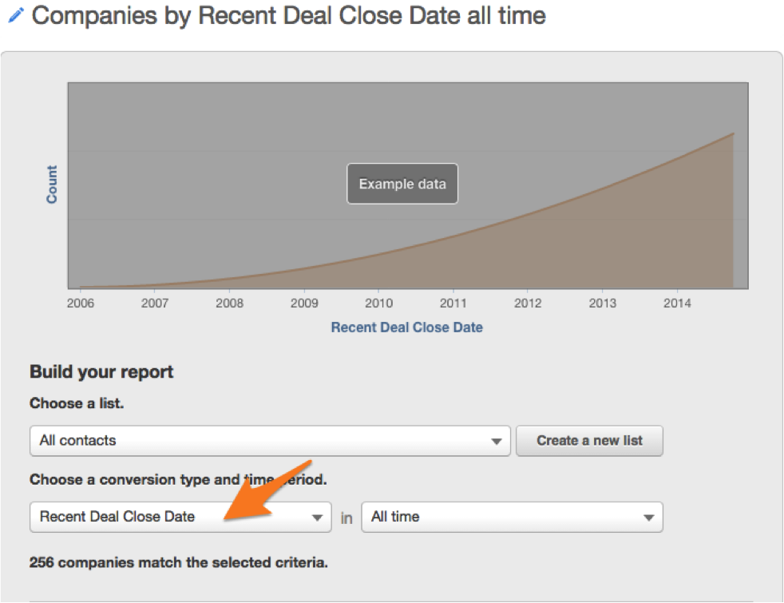
Task: Click the 2006 label on x-axis
Action: (81, 303)
